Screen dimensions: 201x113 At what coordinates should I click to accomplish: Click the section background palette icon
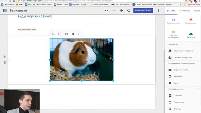[5, 57]
